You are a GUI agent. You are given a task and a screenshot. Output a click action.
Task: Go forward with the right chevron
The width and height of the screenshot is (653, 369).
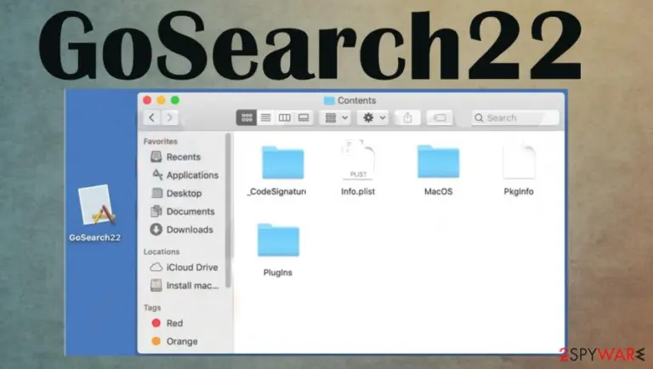(x=170, y=118)
